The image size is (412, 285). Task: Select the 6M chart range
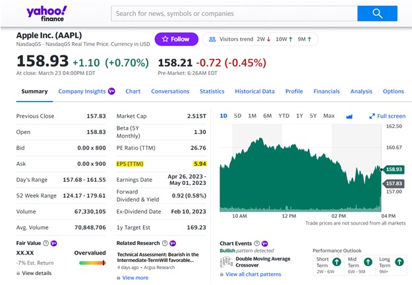click(x=268, y=116)
